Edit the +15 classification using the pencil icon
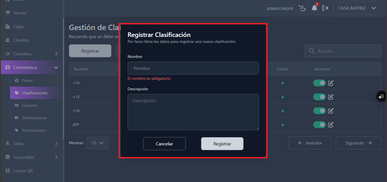This screenshot has width=387, height=182. [x=331, y=83]
